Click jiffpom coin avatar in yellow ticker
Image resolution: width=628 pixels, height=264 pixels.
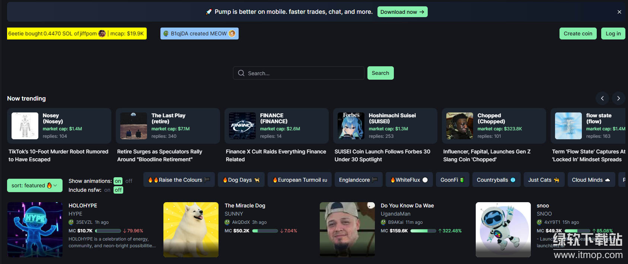pyautogui.click(x=102, y=34)
